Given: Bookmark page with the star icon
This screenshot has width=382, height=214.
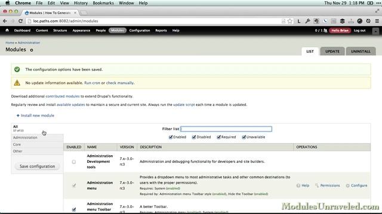Looking at the screenshot, I should pos(289,21).
